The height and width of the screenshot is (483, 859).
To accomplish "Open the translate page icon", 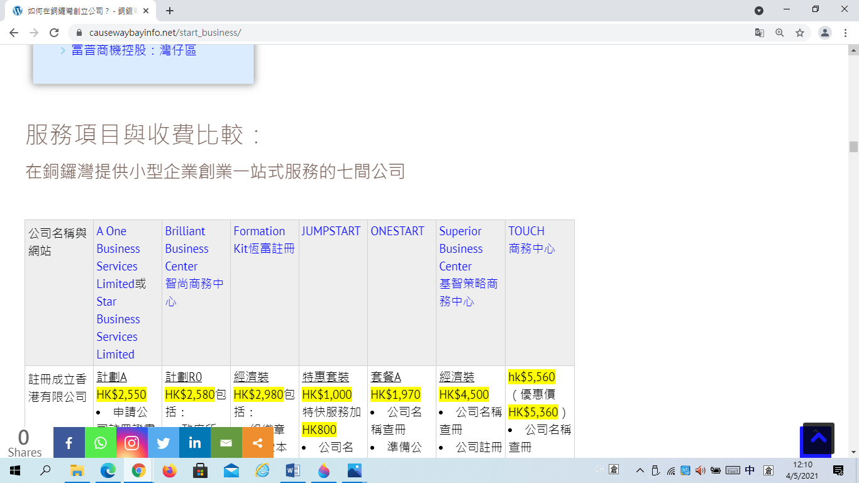I will [760, 33].
